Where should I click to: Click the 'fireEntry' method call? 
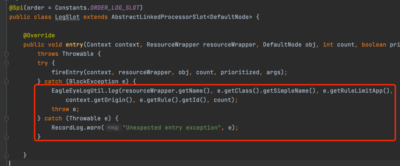(67, 72)
